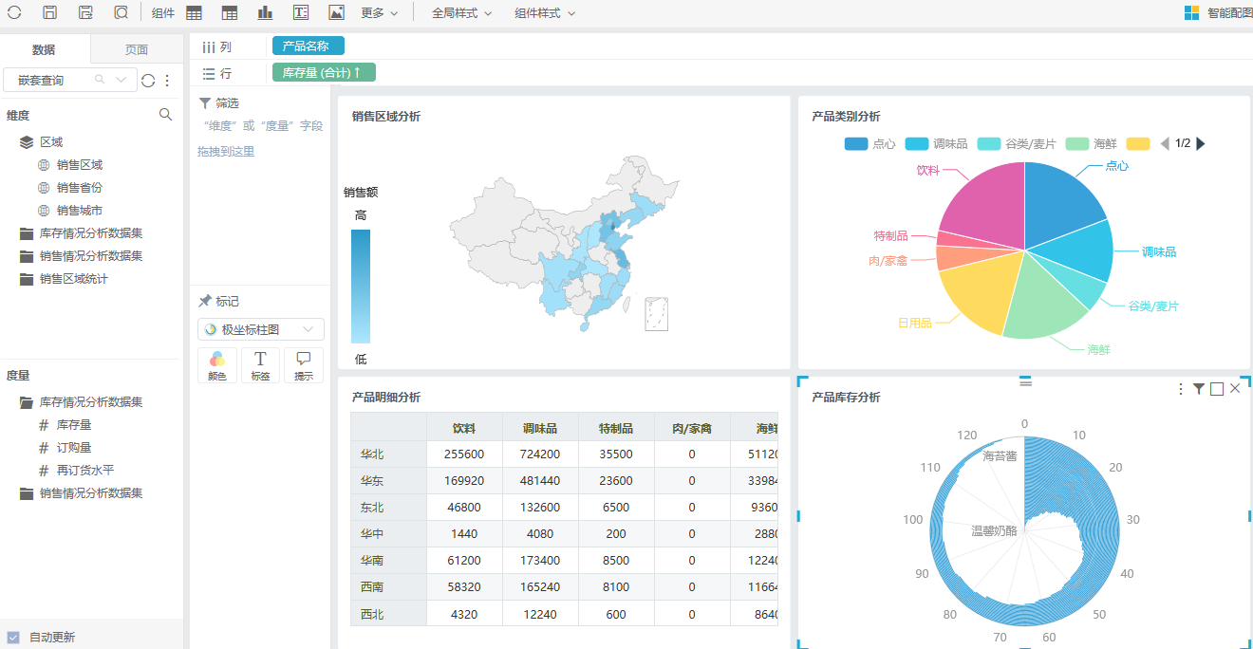Search dimensions with the 维度 magnifier icon
This screenshot has width=1253, height=649.
tap(166, 115)
